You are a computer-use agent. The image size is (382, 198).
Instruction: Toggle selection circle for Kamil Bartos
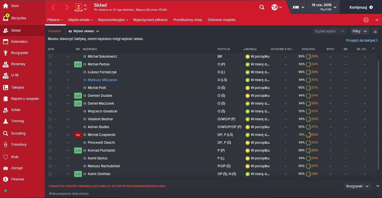[50, 158]
